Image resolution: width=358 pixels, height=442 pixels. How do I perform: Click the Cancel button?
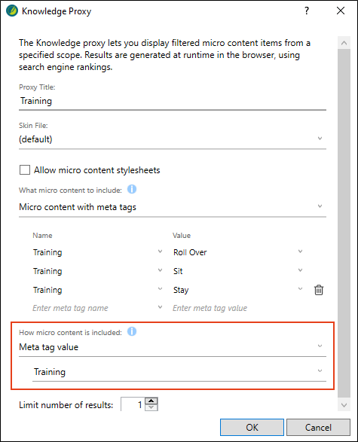tap(318, 428)
